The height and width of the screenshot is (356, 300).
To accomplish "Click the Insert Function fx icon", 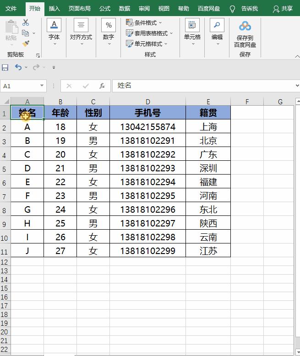I will [x=102, y=86].
